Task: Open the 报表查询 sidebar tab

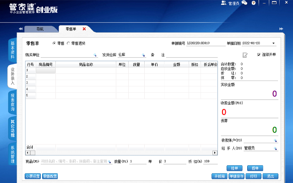Action: (12, 102)
